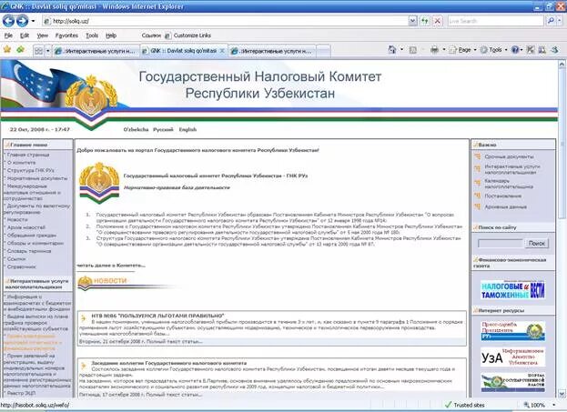Open Справочник menu link
Screen dimensions: 567x412
21,266
